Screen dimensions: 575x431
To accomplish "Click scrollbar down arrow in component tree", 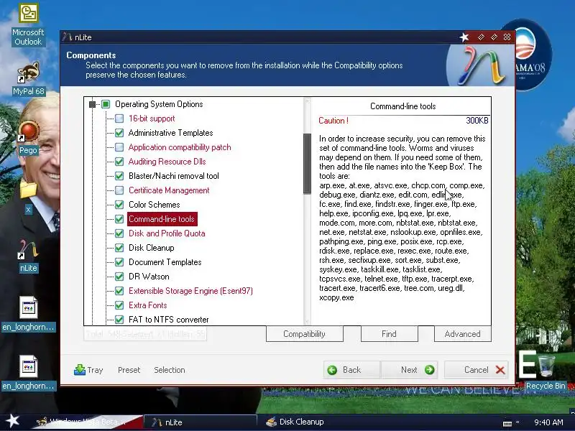I will 308,321.
